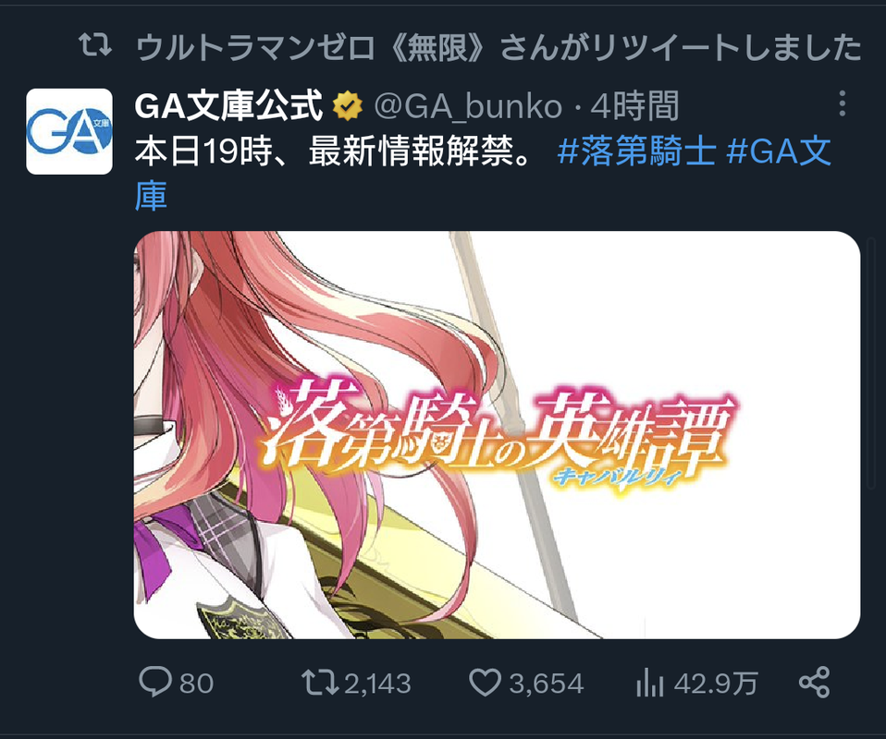Open the @GA_bunko handle

tap(468, 106)
